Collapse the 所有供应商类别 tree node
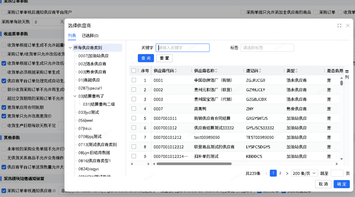This screenshot has height=197, width=355. click(x=70, y=48)
